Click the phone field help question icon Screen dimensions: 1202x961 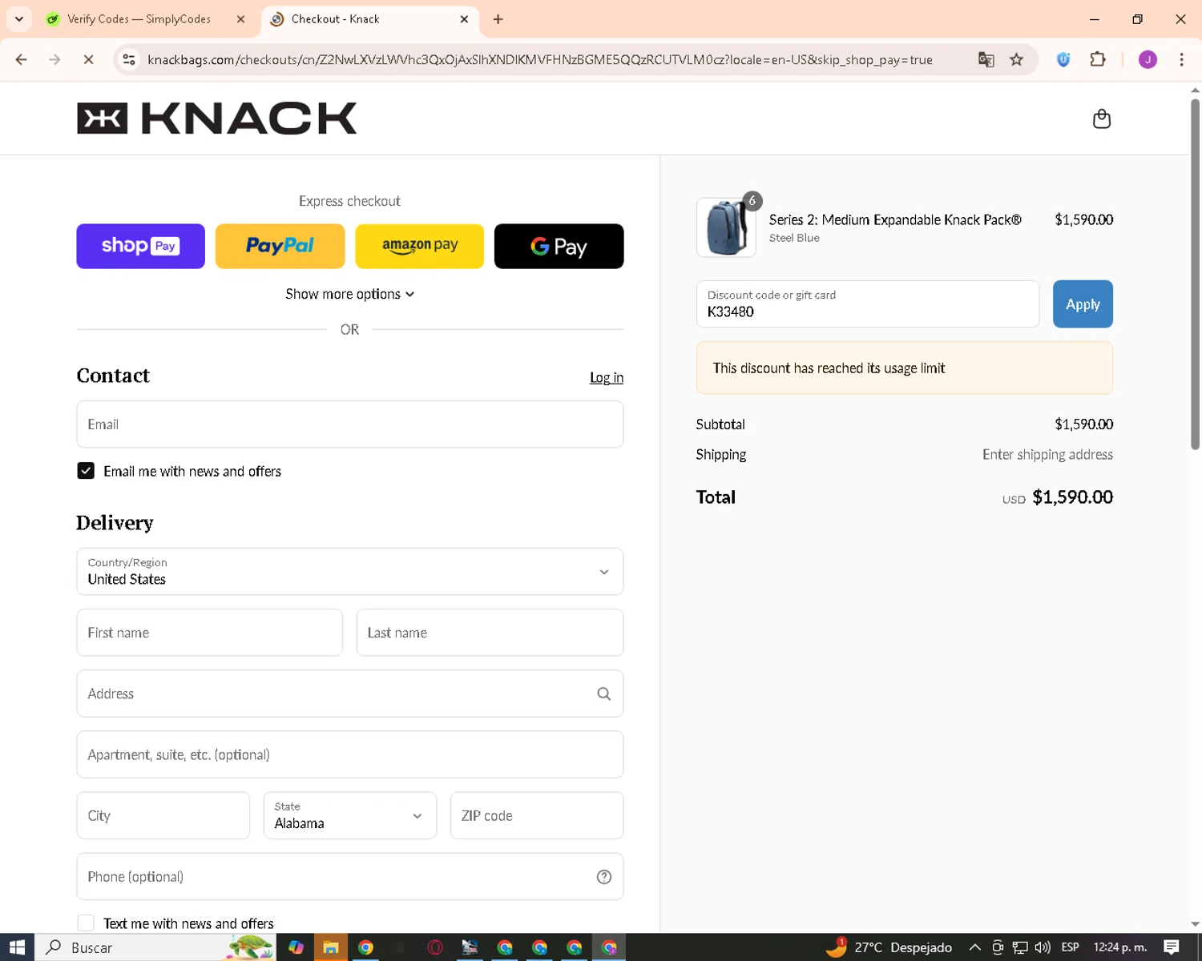pyautogui.click(x=604, y=877)
